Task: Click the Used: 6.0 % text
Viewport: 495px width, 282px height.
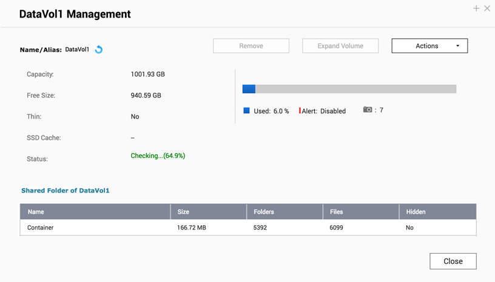Action: [271, 111]
